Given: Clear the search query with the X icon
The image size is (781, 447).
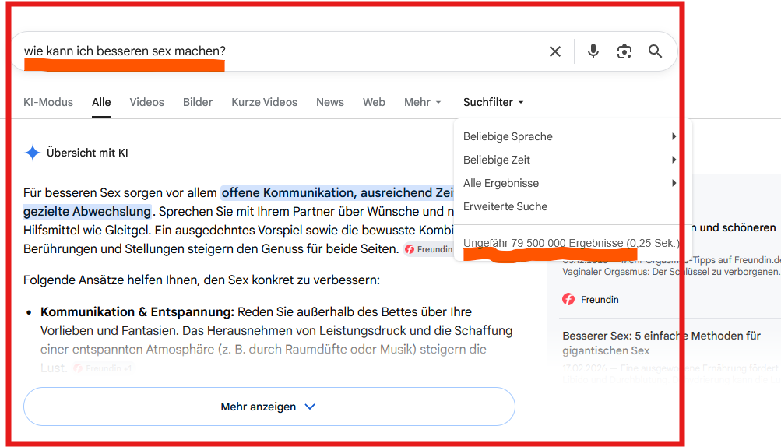Looking at the screenshot, I should pyautogui.click(x=555, y=51).
